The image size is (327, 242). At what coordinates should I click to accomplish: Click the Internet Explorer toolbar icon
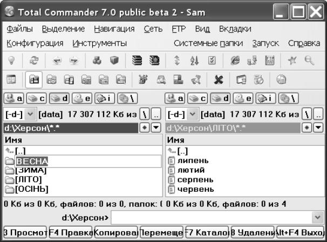pos(235,60)
